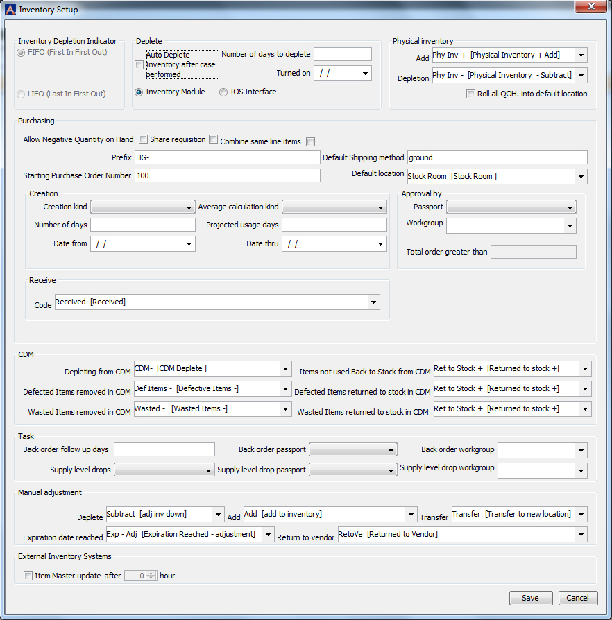612x620 pixels.
Task: Open the Creation kind dropdown
Action: (190, 207)
